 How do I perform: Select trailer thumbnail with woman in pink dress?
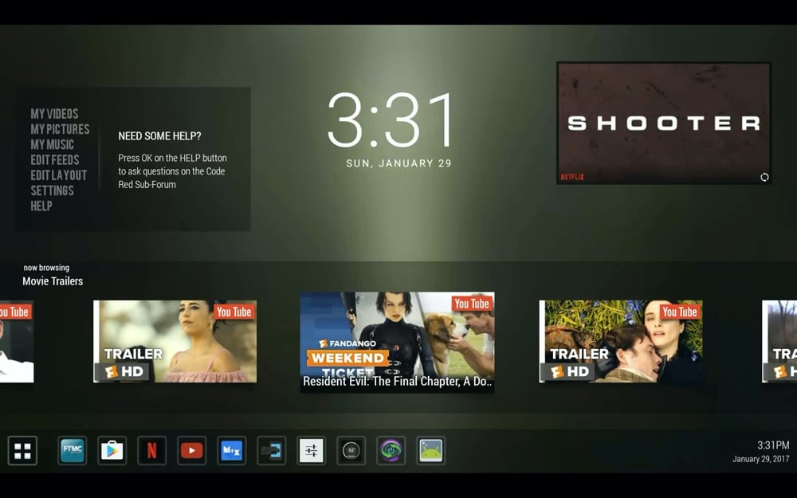click(x=175, y=341)
